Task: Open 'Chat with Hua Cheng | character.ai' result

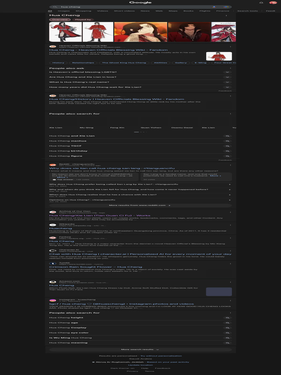Action: coord(140,254)
